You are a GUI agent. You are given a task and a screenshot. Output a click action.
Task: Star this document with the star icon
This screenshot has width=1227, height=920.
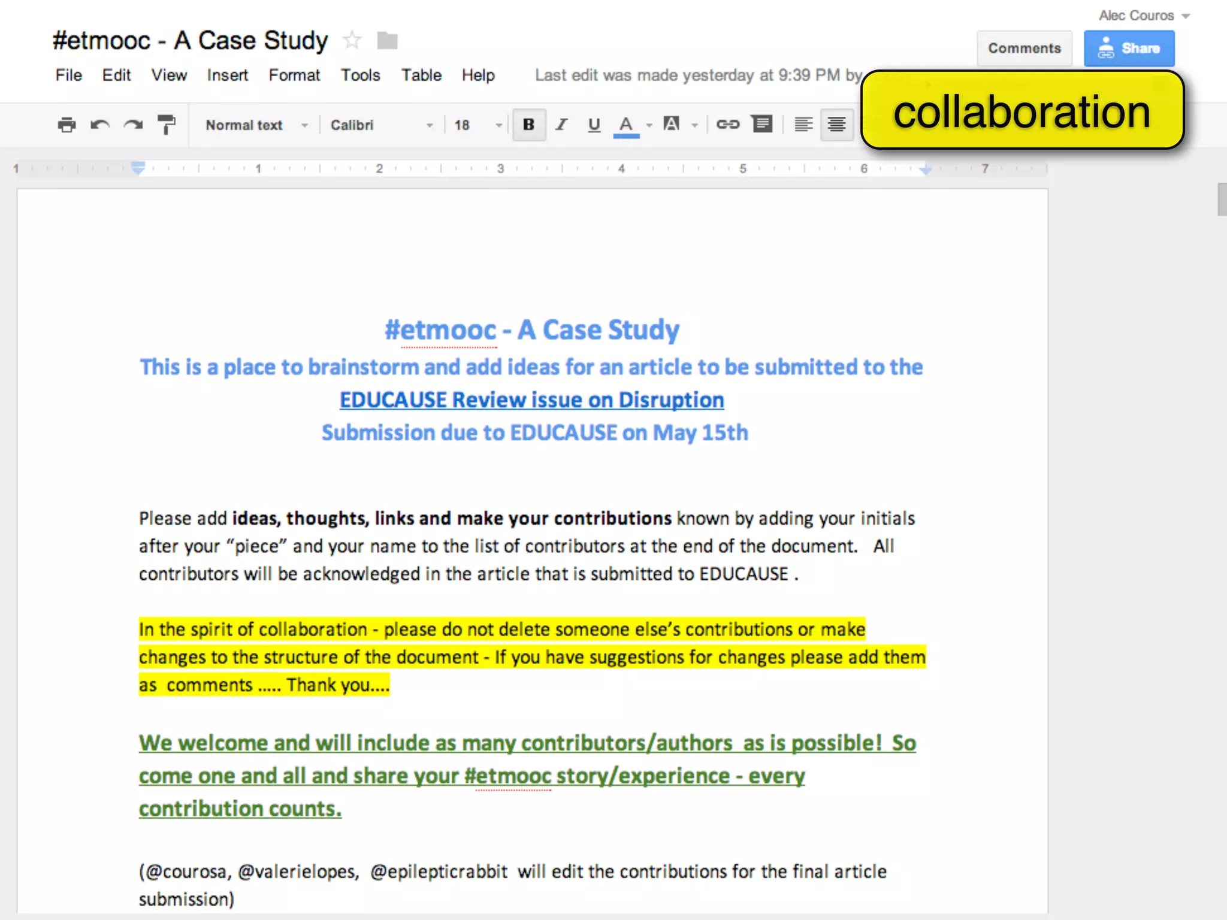[x=352, y=41]
